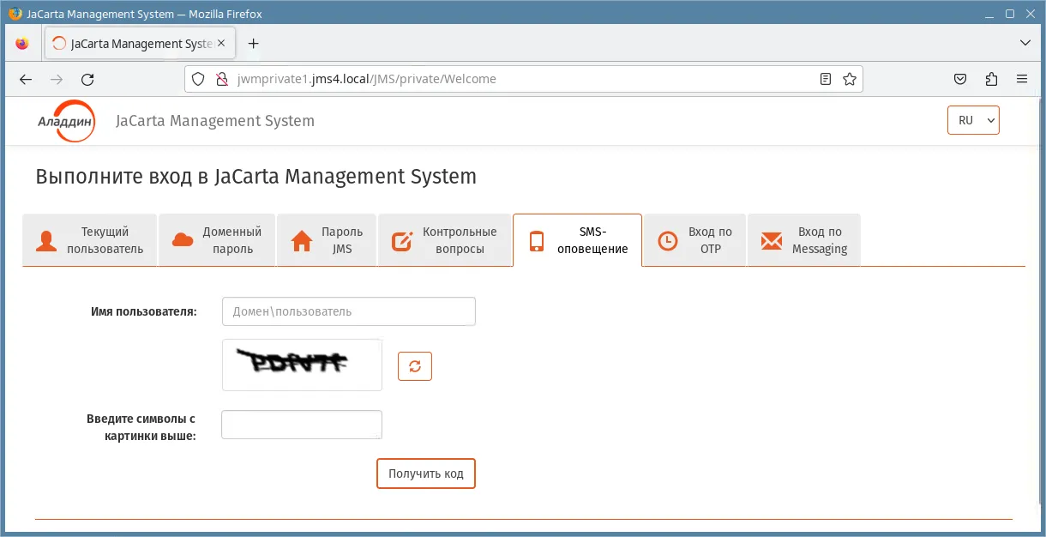Choose the Контрольные вопросы tab
The image size is (1046, 537).
click(x=445, y=240)
